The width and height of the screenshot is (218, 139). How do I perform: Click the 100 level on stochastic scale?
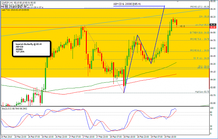[x=212, y=108]
